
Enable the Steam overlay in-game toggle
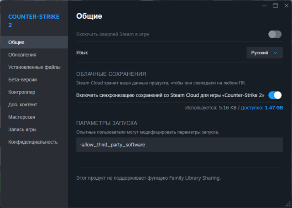(x=275, y=34)
